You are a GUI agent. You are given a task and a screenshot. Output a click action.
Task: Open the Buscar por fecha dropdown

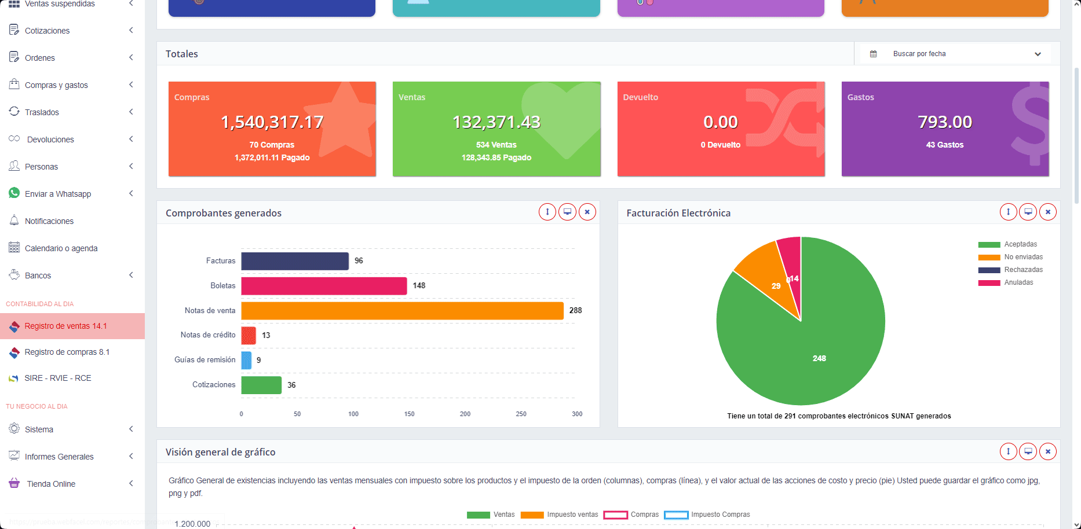956,54
